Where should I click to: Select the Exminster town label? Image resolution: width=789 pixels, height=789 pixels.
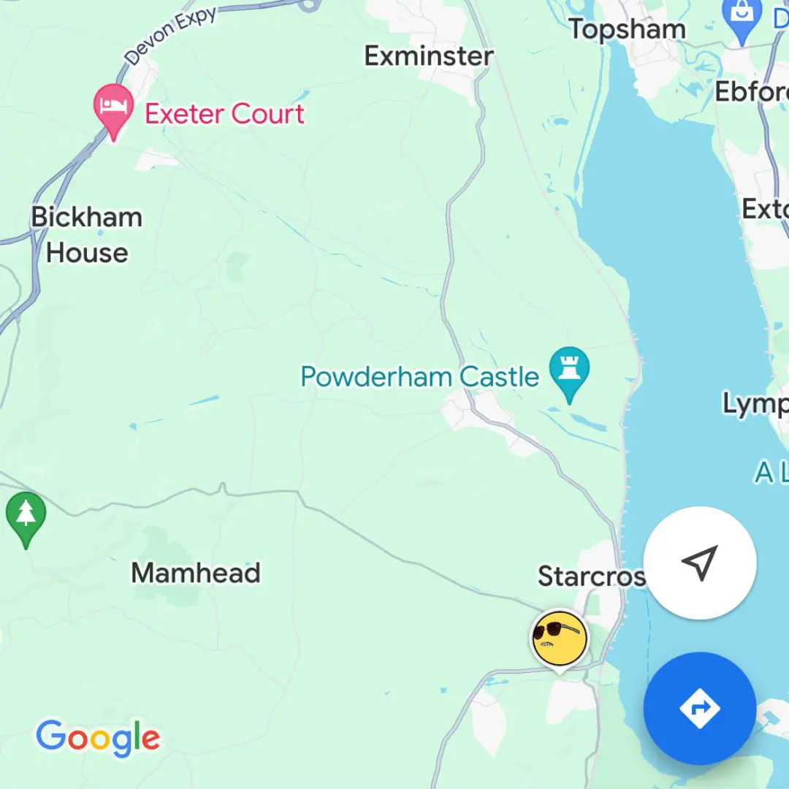pyautogui.click(x=429, y=56)
